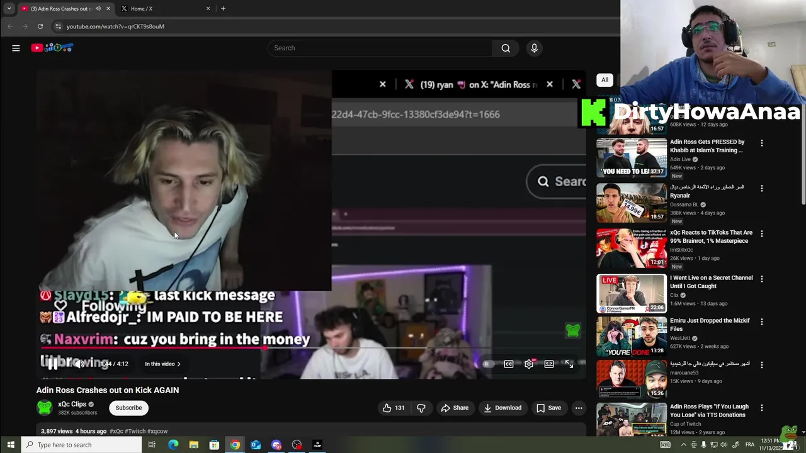Switch to Chrome on taskbar

click(235, 445)
